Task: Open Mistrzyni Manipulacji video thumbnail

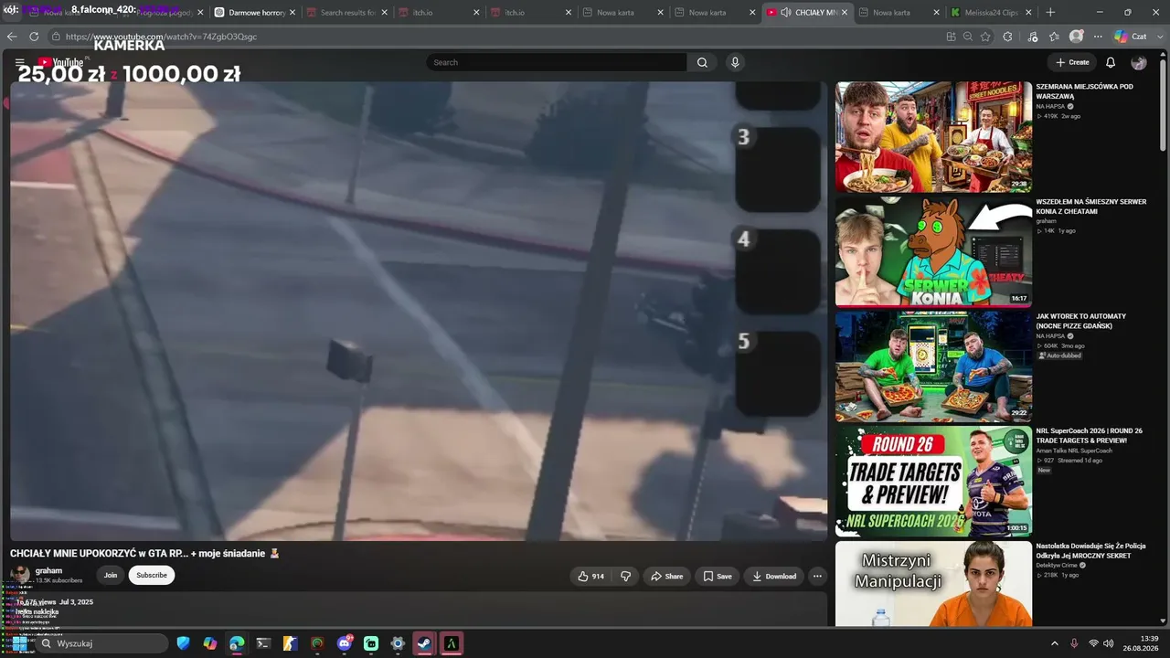Action: 933,584
